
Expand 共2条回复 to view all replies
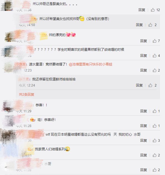[27, 94]
